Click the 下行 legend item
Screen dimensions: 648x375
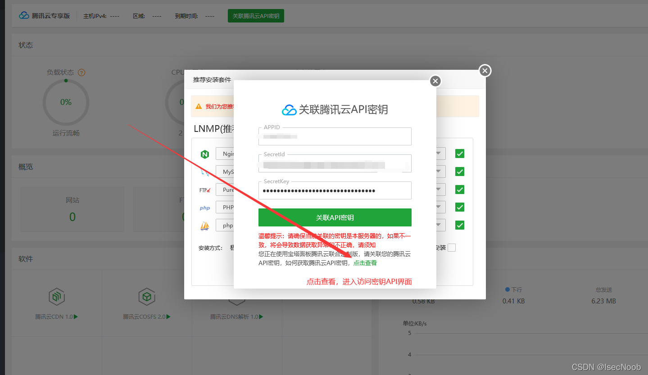pos(513,289)
